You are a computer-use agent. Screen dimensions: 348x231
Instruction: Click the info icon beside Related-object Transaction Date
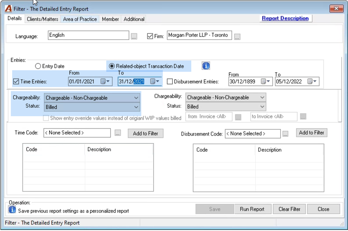(206, 66)
